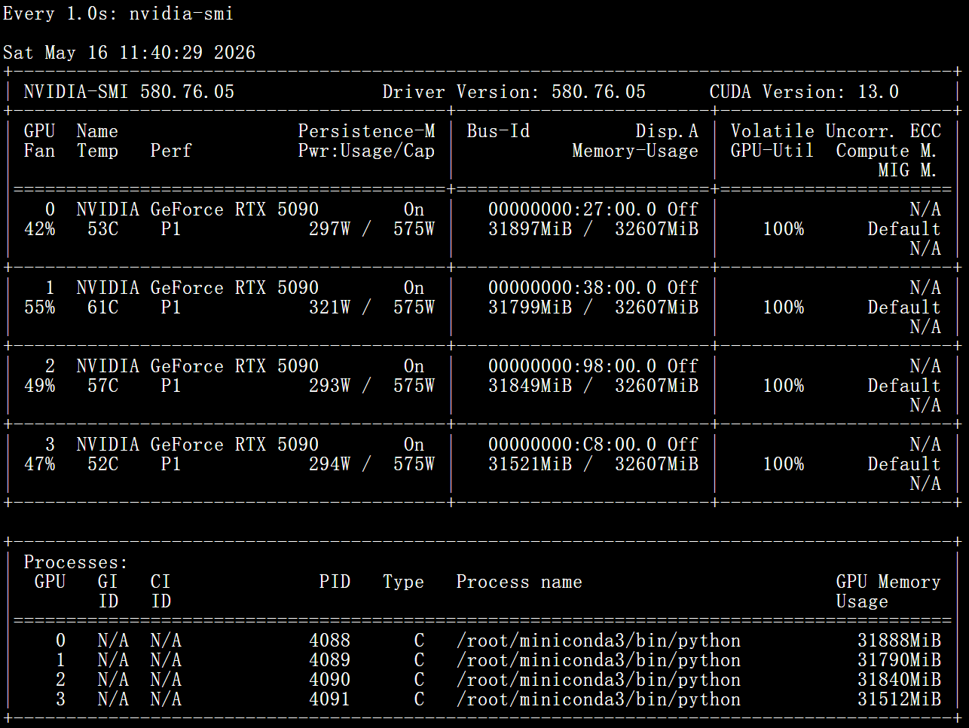The image size is (969, 728).
Task: Select GPU 0 temperature "53C"
Action: coord(102,229)
